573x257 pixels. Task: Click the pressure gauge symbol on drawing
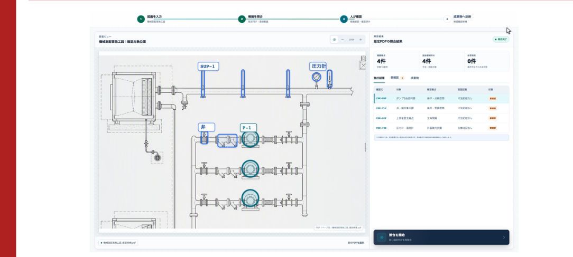tap(317, 78)
